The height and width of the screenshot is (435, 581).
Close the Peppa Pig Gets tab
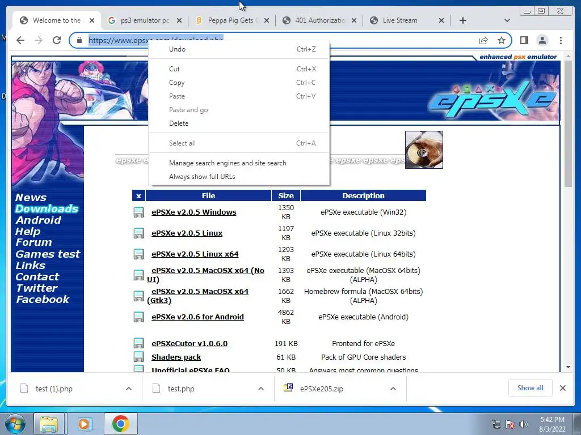[x=267, y=20]
